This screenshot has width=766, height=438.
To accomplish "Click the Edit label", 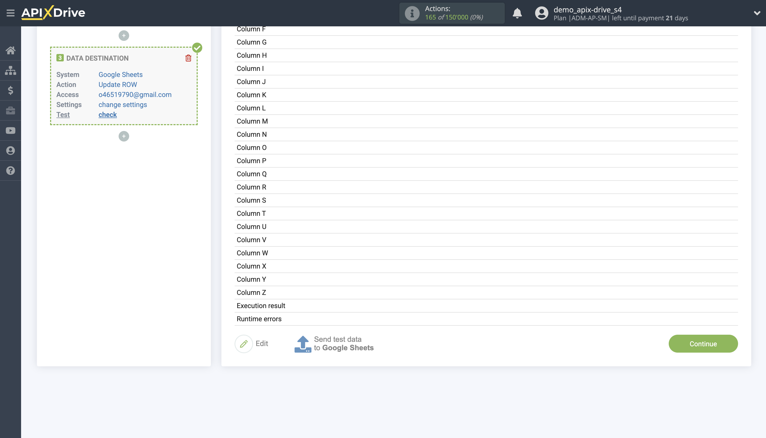I will [262, 344].
